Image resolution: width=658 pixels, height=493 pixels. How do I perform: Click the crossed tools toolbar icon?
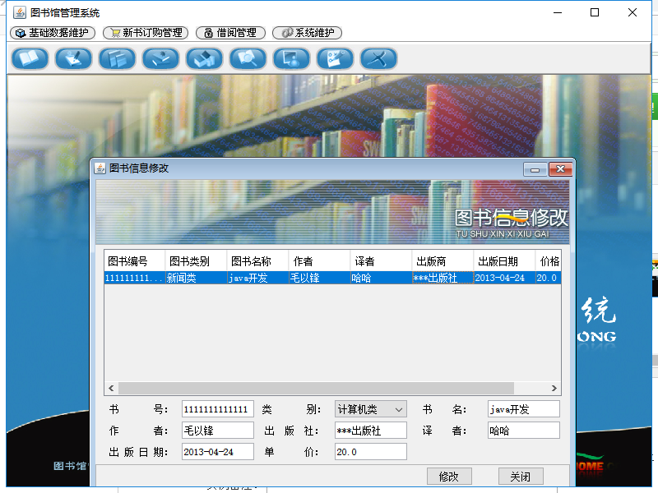[x=378, y=59]
